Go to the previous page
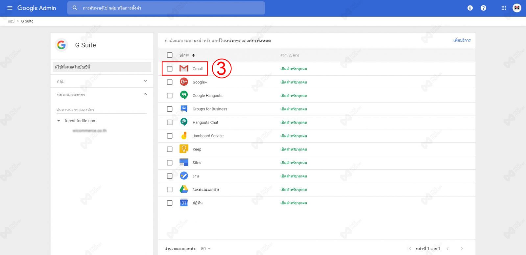 click(x=447, y=249)
